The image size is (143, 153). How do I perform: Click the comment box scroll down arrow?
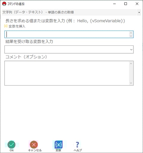(131, 83)
